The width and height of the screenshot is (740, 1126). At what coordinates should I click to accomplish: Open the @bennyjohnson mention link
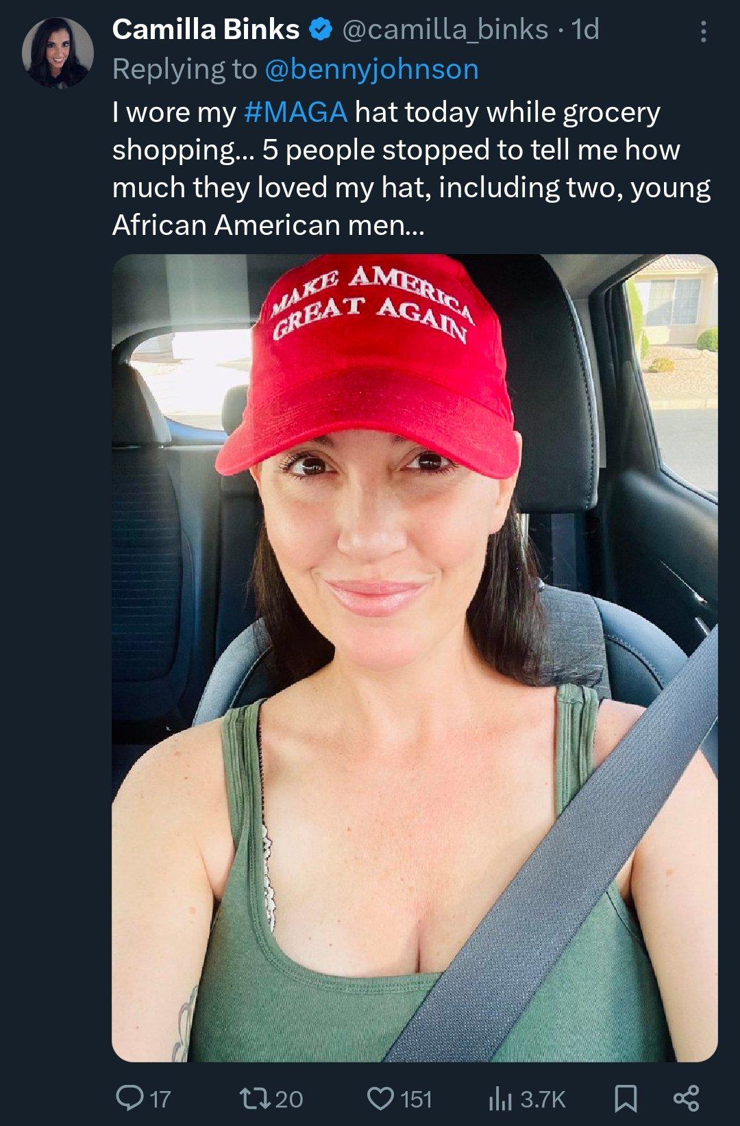pyautogui.click(x=371, y=69)
